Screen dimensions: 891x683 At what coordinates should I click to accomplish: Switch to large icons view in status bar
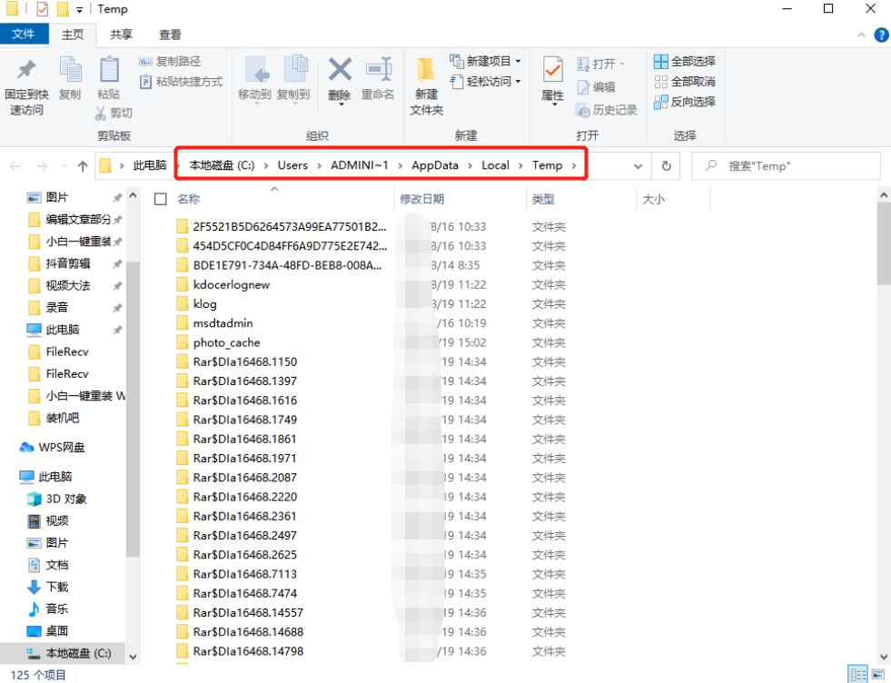pos(878,675)
